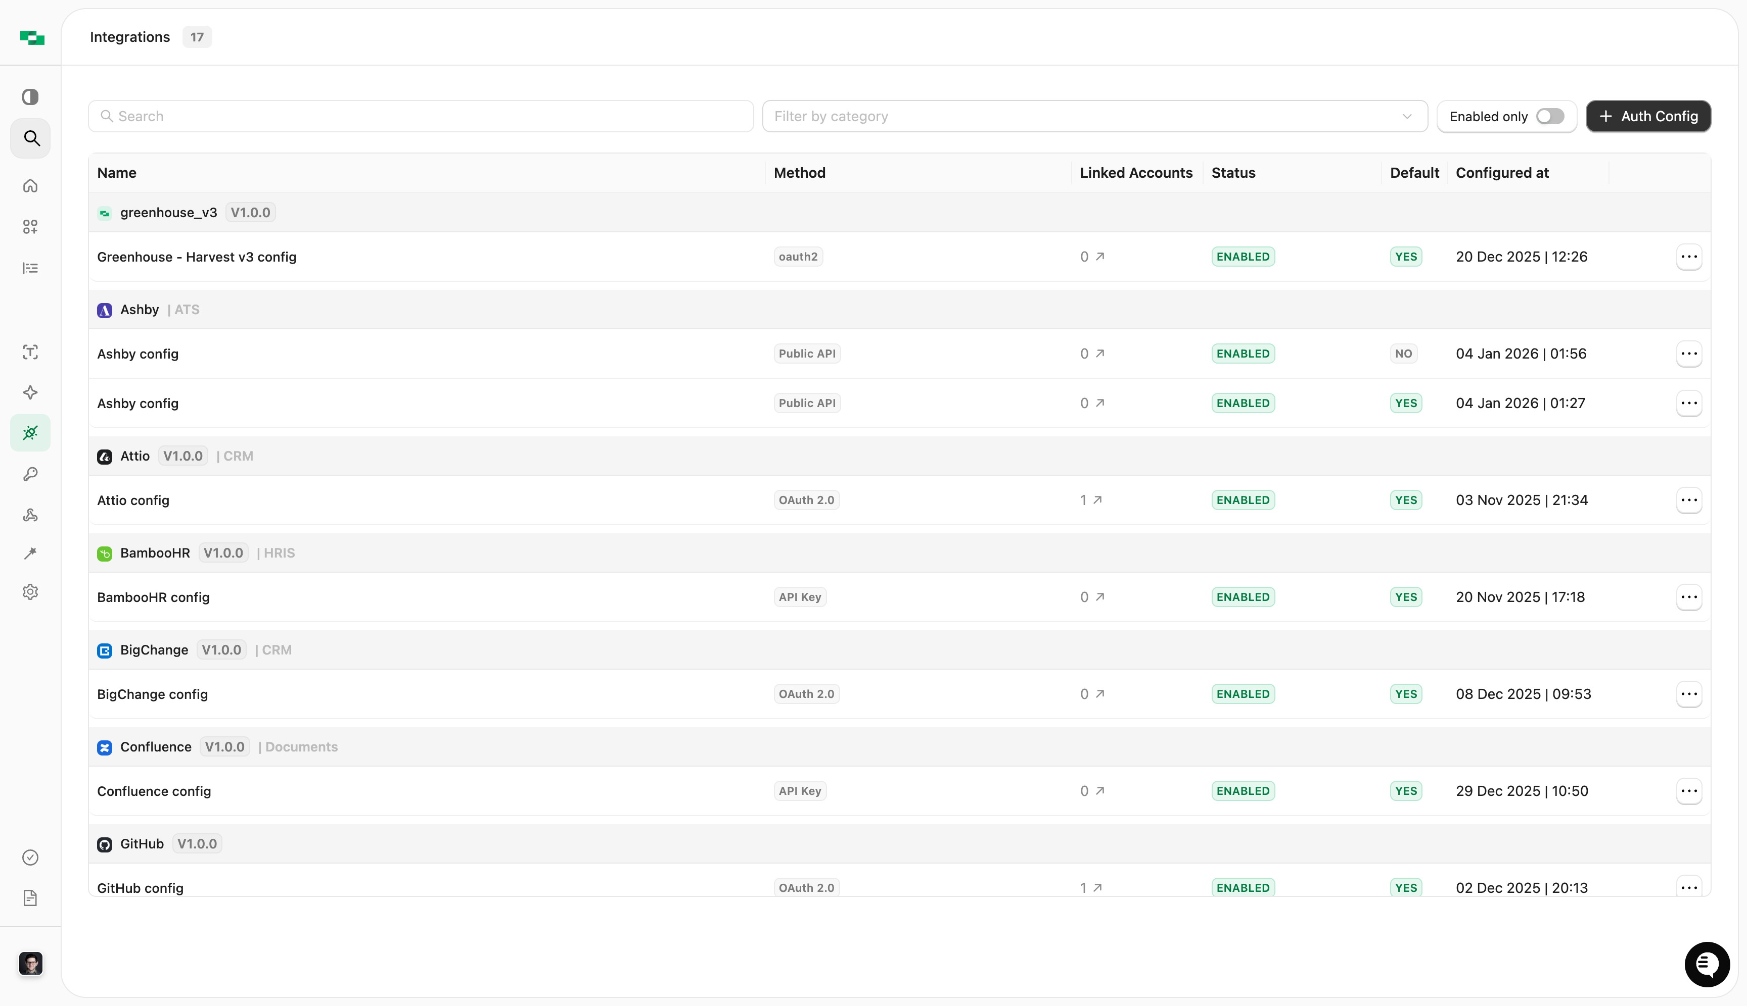
Task: Click the Integrations heading tab
Action: point(129,37)
